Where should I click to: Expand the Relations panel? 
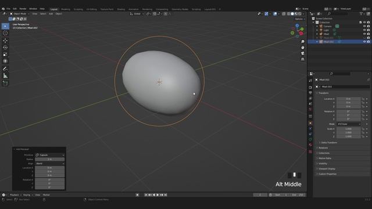(323, 148)
